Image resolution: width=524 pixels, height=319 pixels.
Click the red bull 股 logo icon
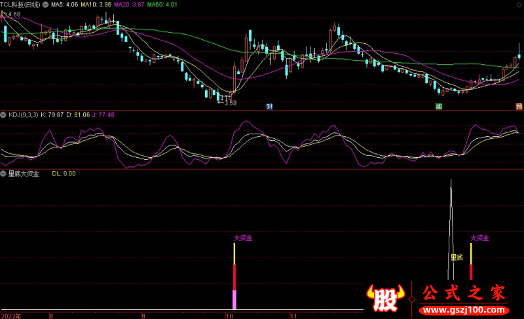(387, 299)
